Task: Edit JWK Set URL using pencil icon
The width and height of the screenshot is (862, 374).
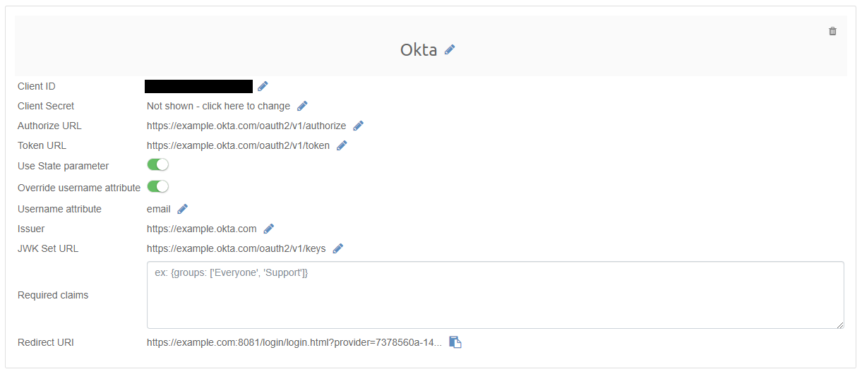Action: tap(337, 248)
